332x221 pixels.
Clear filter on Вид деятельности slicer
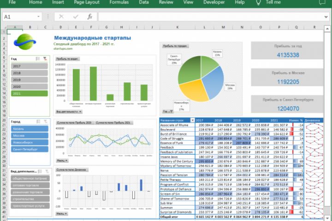(47, 171)
